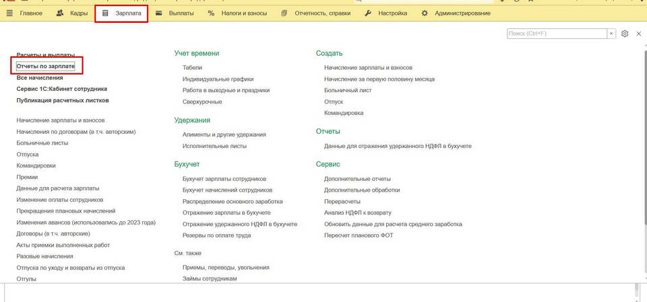Click the documents icon for Отчетность, справки

point(284,13)
